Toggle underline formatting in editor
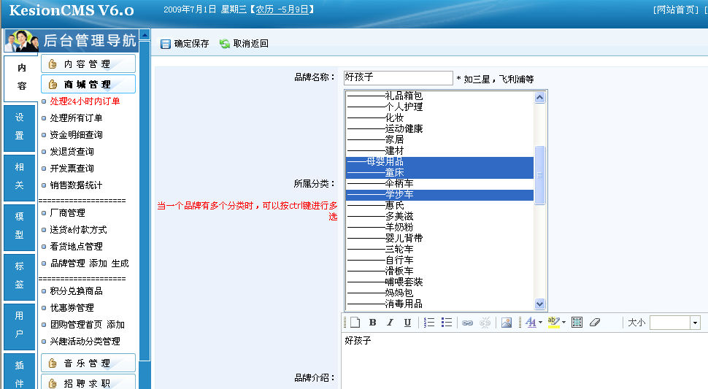 [x=407, y=322]
